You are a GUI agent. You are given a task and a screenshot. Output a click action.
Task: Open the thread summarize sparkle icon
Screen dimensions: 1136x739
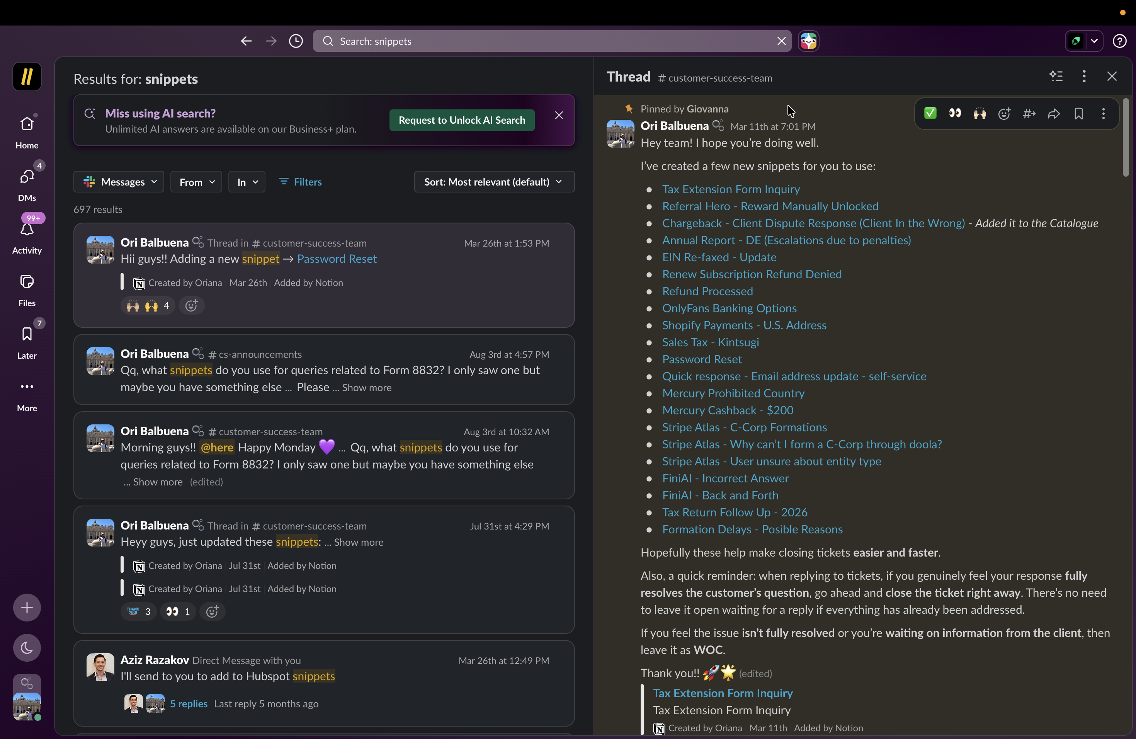pyautogui.click(x=1056, y=77)
